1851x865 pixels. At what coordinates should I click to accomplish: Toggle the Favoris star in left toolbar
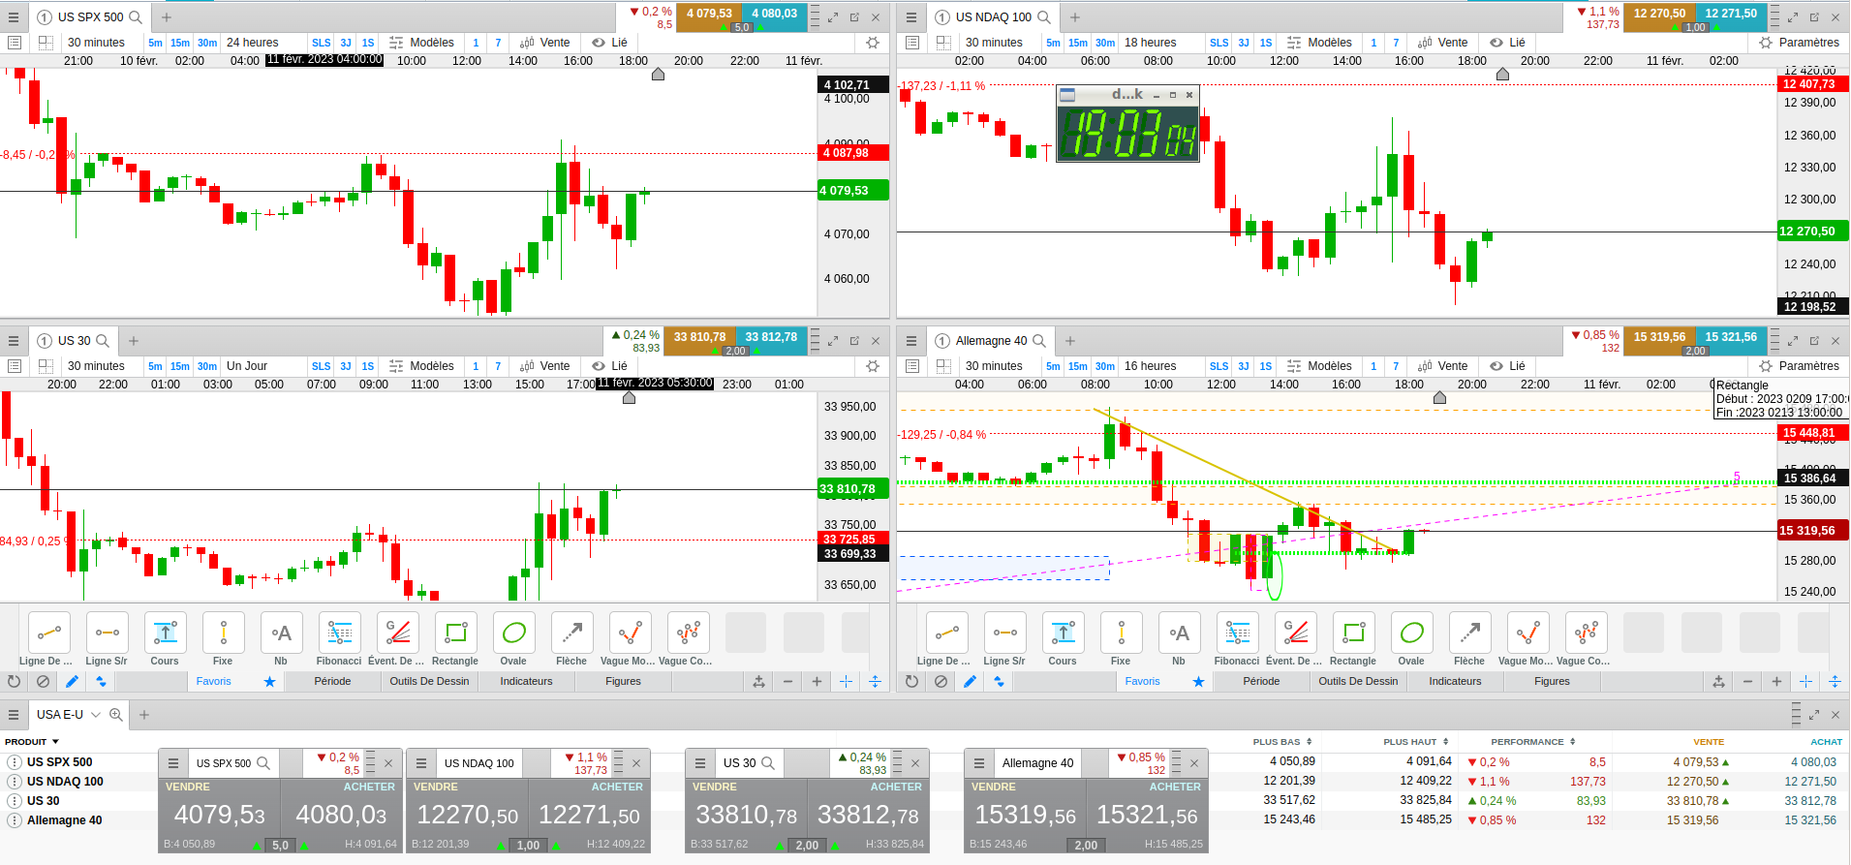tap(269, 682)
